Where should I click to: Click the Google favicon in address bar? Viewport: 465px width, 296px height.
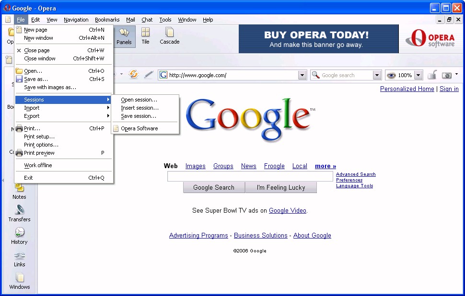[163, 75]
